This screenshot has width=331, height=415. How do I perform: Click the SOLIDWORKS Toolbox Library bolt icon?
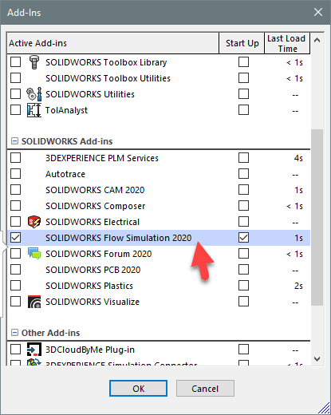coord(34,62)
